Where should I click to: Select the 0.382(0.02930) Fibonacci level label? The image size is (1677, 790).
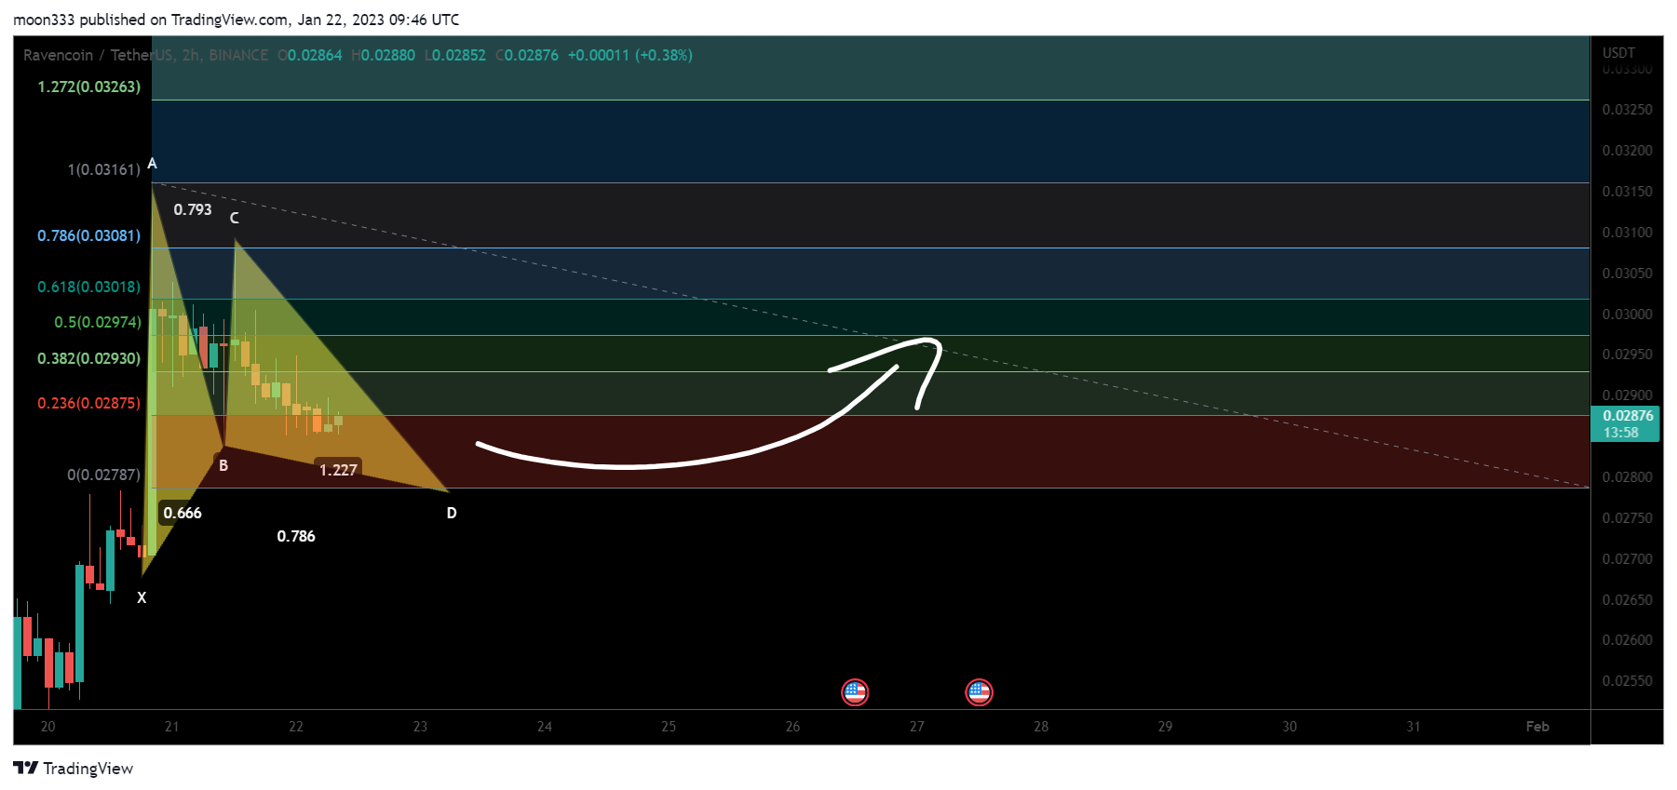(89, 358)
